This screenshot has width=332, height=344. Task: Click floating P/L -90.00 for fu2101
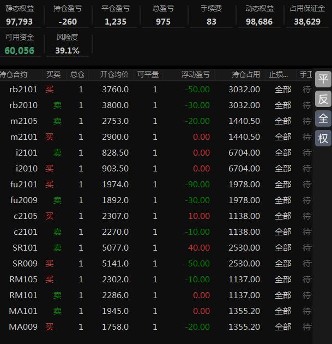tap(197, 185)
